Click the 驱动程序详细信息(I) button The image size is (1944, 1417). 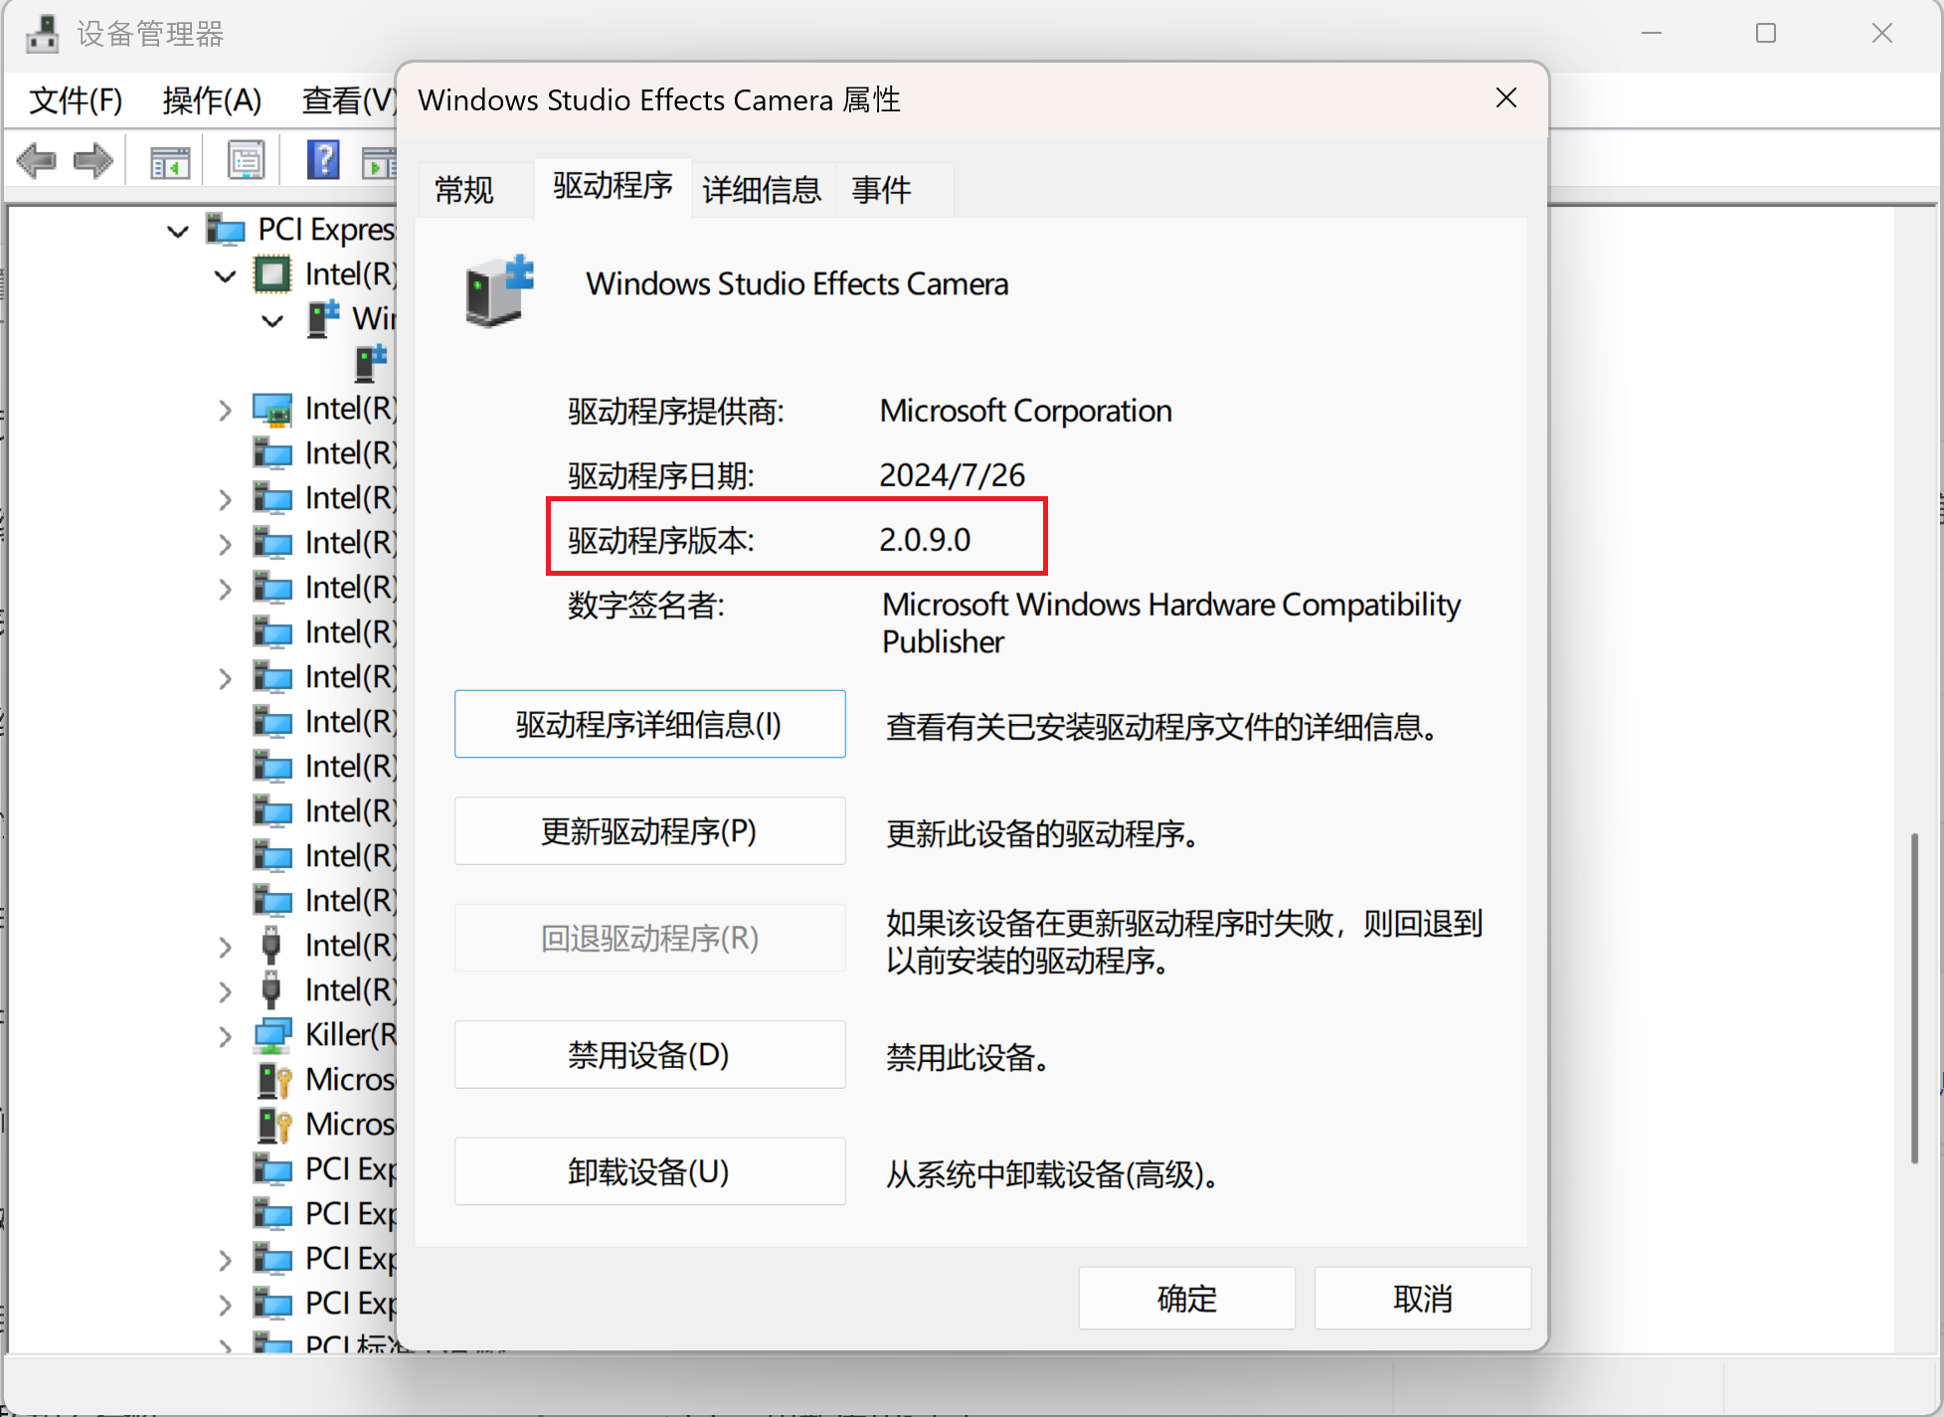click(x=649, y=724)
